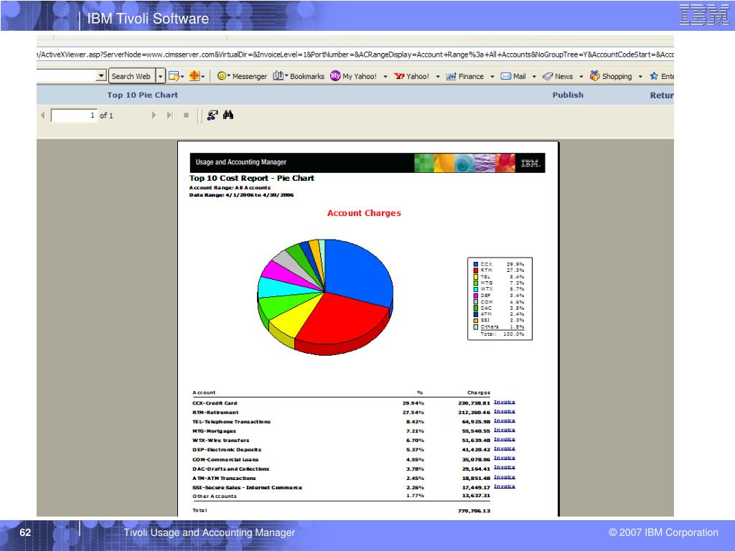Go to previous report page arrow
Screen dimensions: 735x551
(42, 116)
